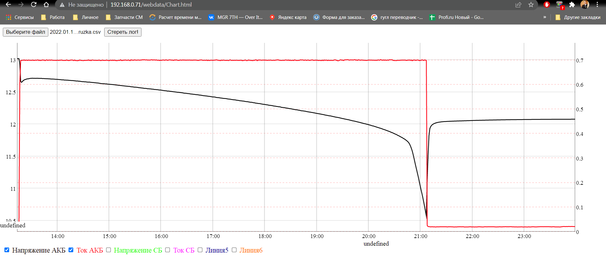
Task: Open the browser home page
Action: tap(46, 4)
